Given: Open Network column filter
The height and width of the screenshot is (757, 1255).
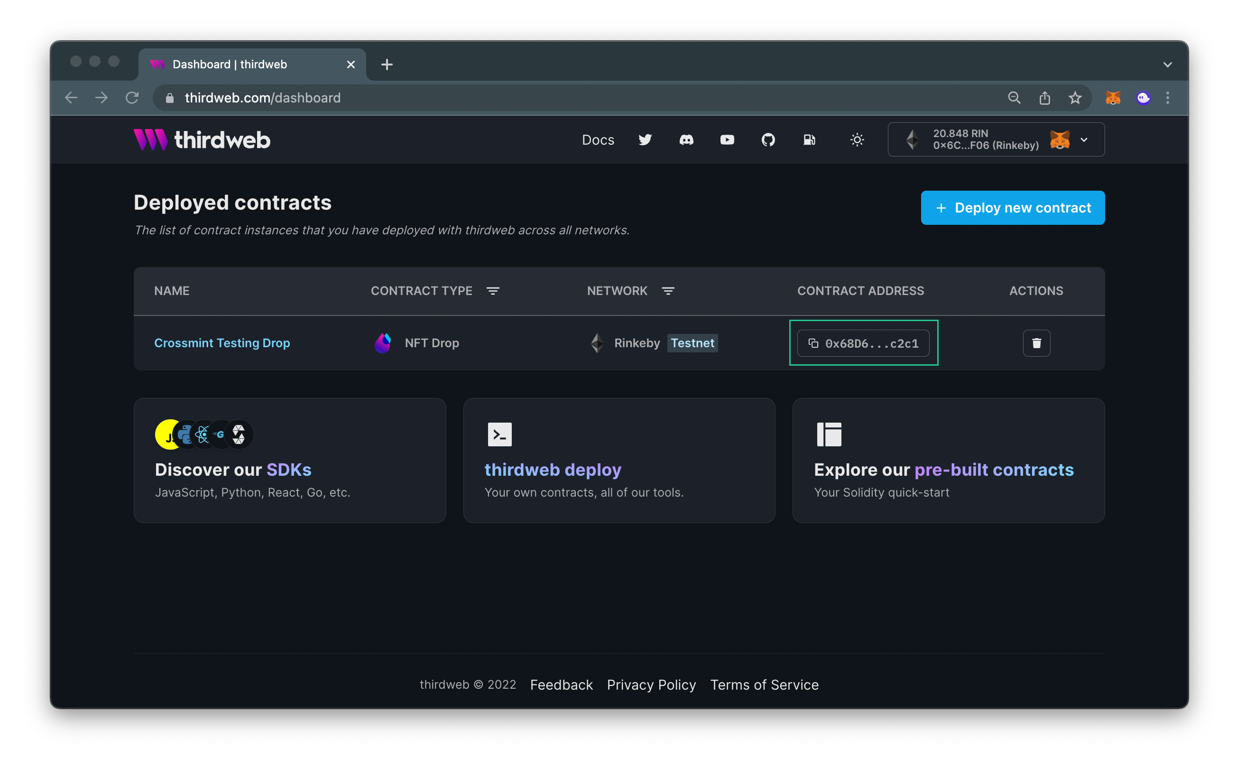Looking at the screenshot, I should 668,291.
